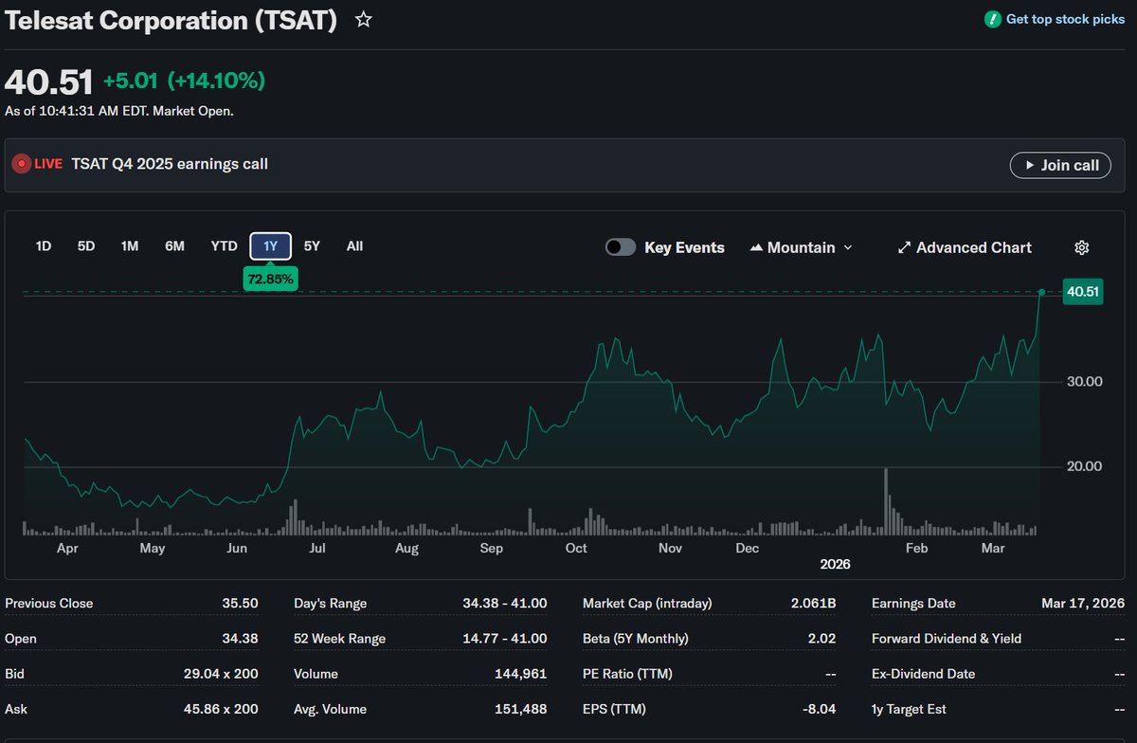Screen dimensions: 1137x743
Task: Open the Mountain chart type dropdown
Action: tap(802, 247)
